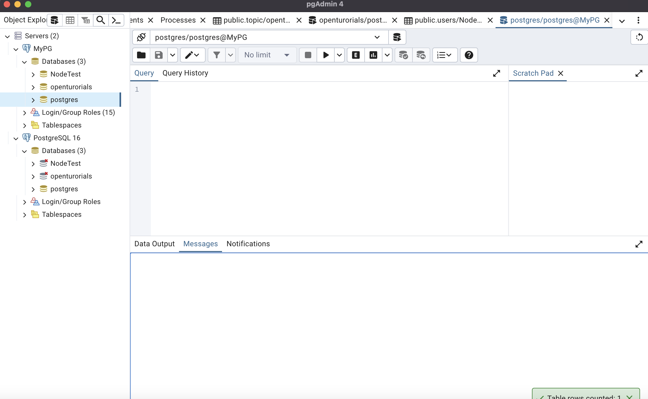Close the Scratch Pad panel
The image size is (648, 399).
click(x=561, y=73)
